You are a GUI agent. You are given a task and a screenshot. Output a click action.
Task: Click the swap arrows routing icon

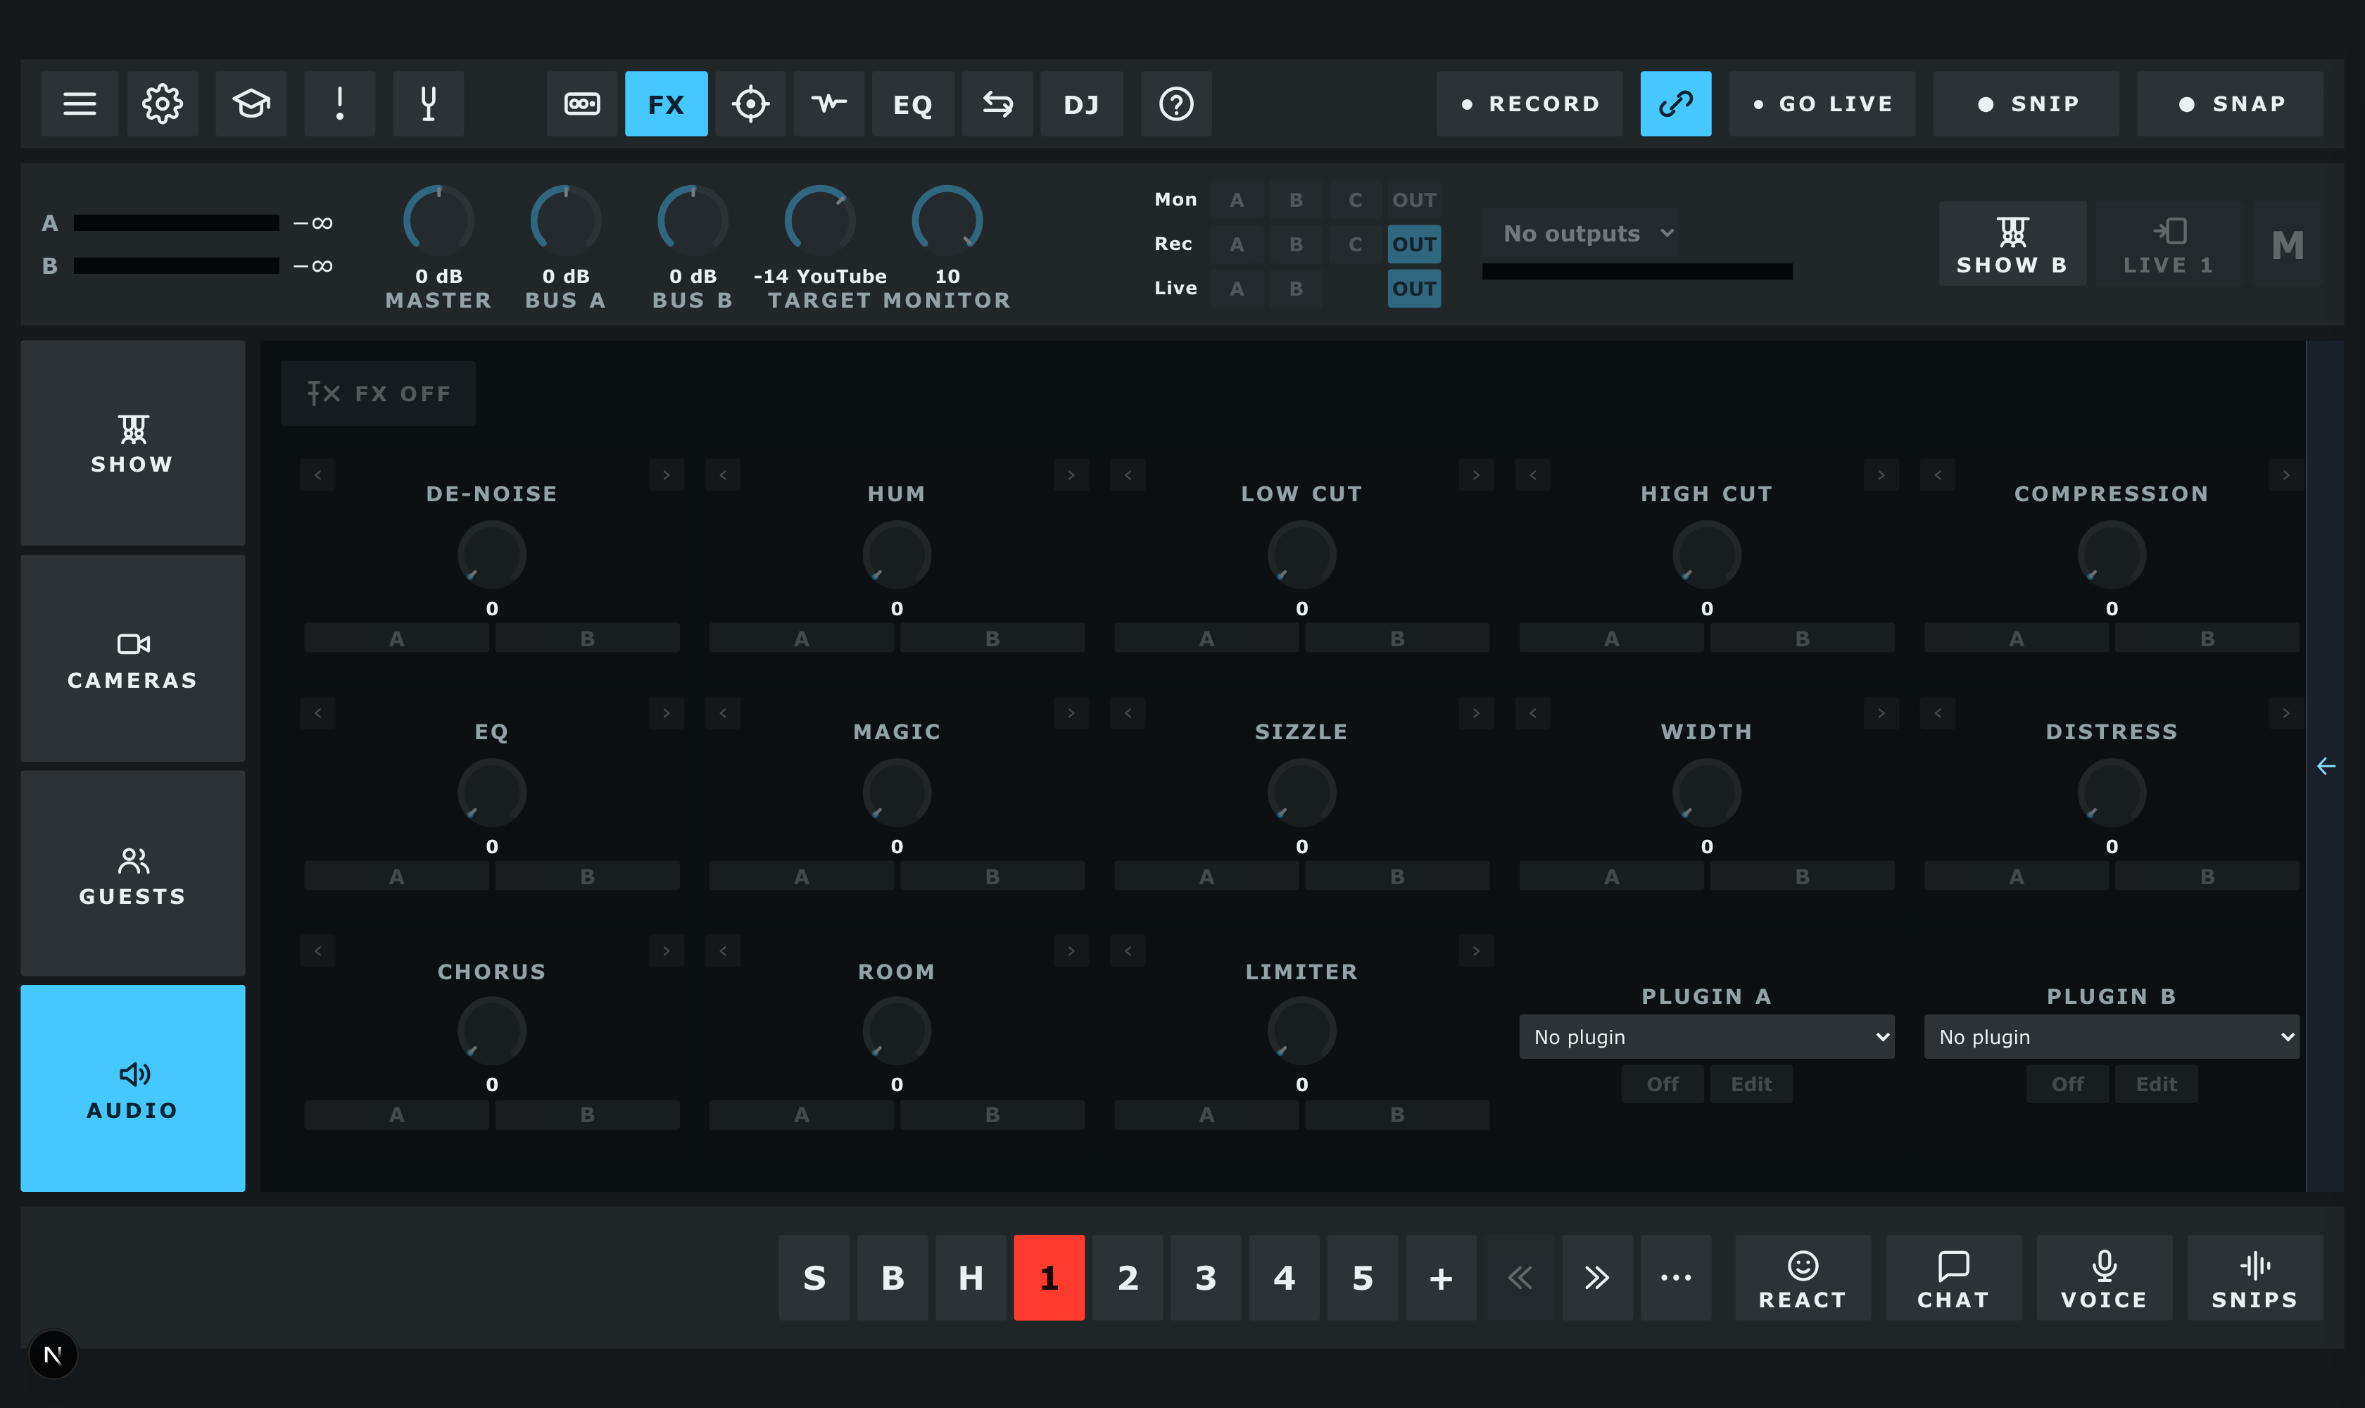[x=998, y=103]
